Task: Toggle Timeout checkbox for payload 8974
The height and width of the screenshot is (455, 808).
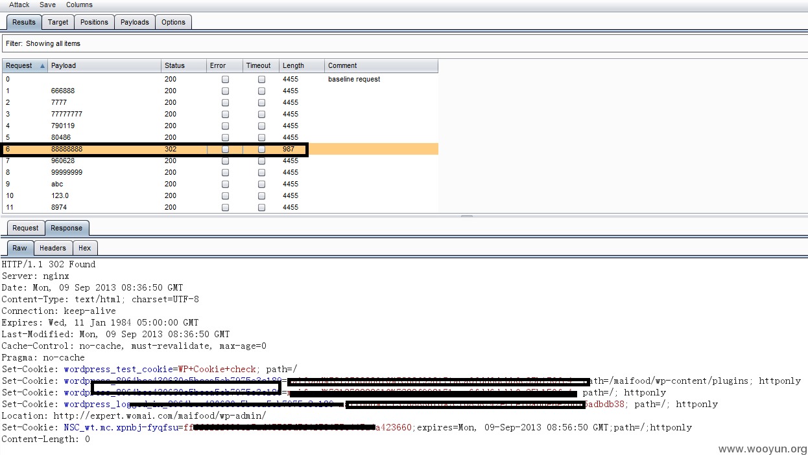Action: (x=261, y=207)
